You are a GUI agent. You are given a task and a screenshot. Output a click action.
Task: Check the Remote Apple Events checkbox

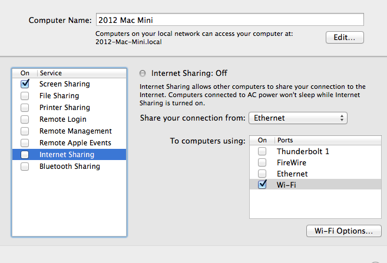[25, 143]
